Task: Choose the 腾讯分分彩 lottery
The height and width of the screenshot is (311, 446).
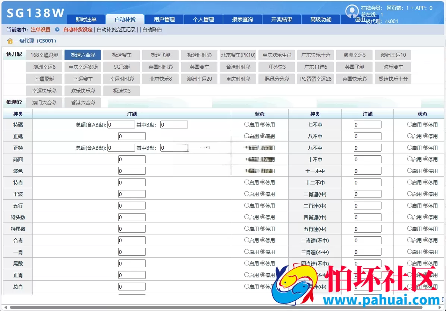Action: (277, 79)
